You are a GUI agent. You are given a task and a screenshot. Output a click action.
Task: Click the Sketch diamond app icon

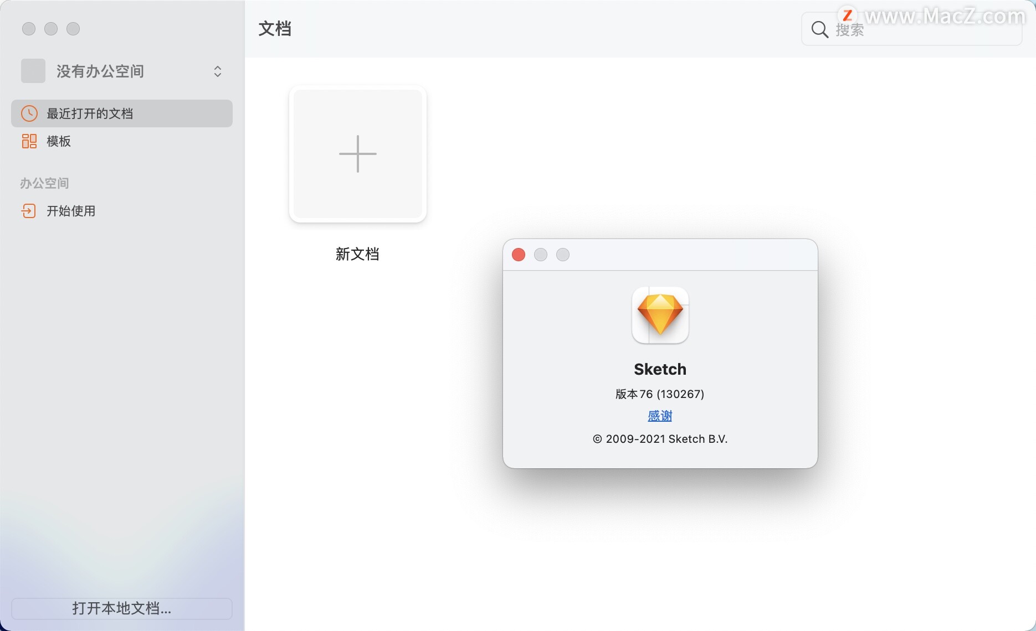tap(660, 315)
